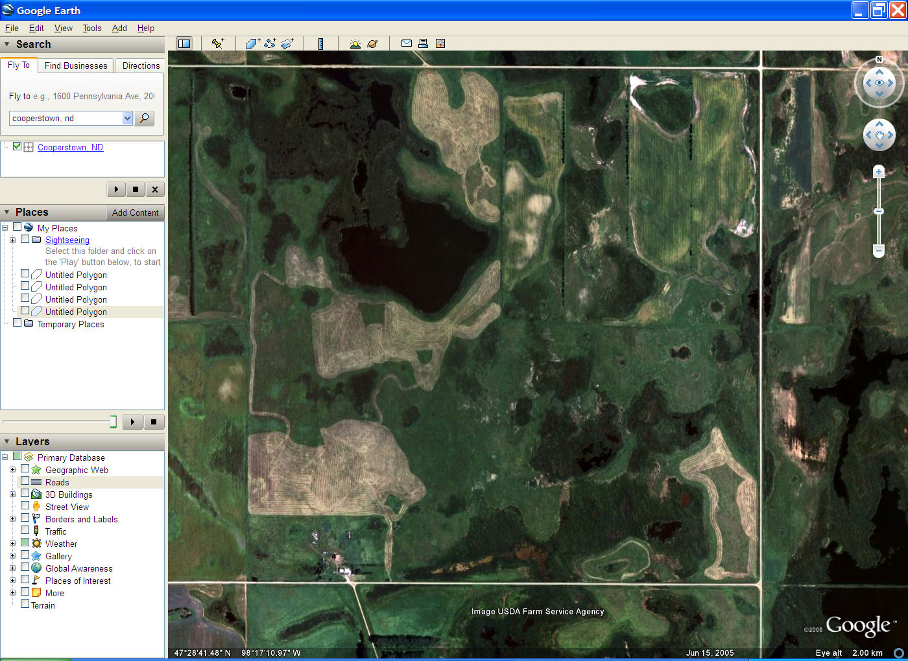
Task: Toggle the sunlight across landscape tool
Action: tap(355, 43)
